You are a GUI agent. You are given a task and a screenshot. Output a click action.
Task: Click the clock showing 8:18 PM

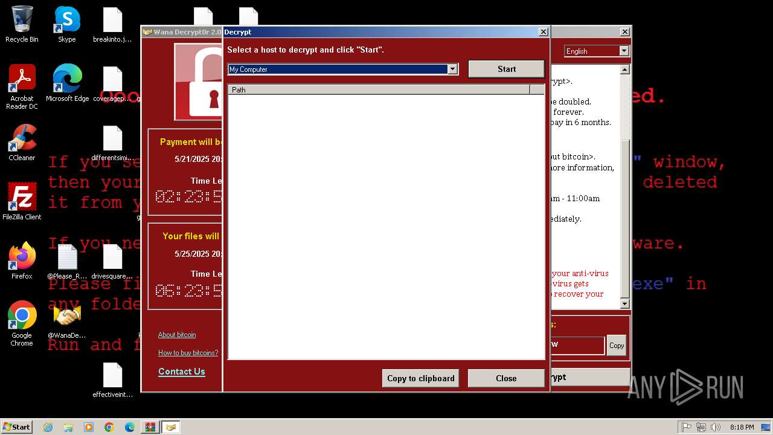pos(742,427)
